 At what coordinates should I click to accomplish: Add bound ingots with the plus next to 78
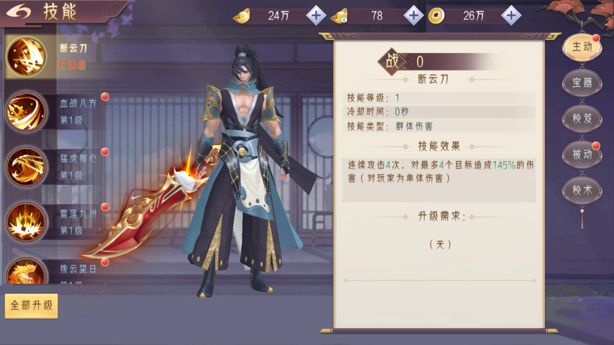pos(414,16)
